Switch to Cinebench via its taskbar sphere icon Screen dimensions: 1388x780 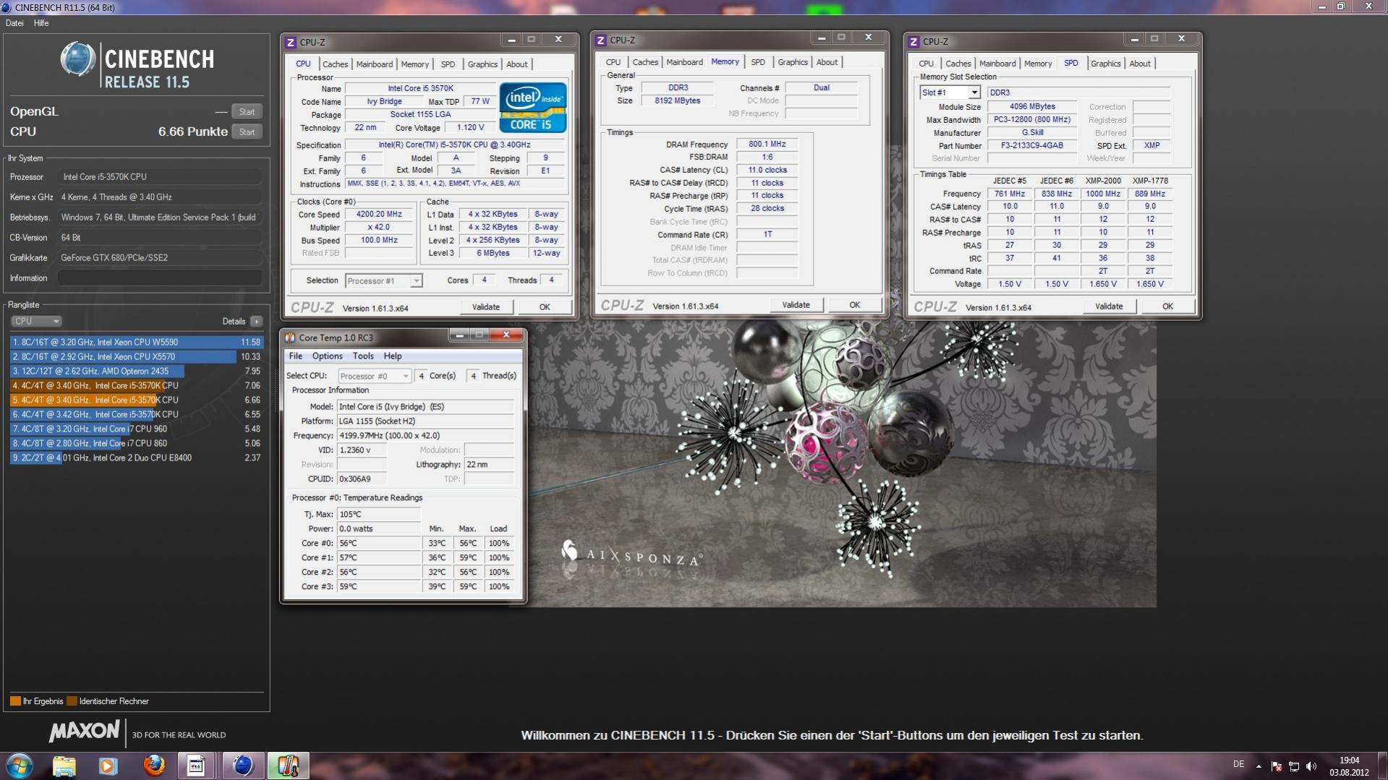pos(242,766)
